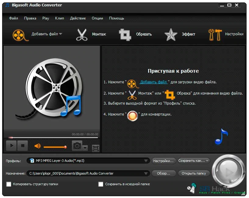Image resolution: width=249 pixels, height=198 pixels.
Task: Click the orange convert icon in step 4
Action: click(133, 116)
